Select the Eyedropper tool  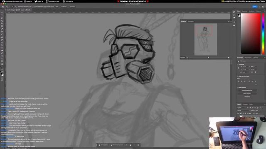(2, 29)
